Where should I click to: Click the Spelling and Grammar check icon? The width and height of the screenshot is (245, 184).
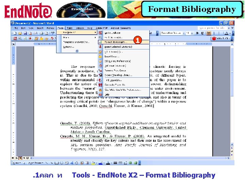point(53,33)
